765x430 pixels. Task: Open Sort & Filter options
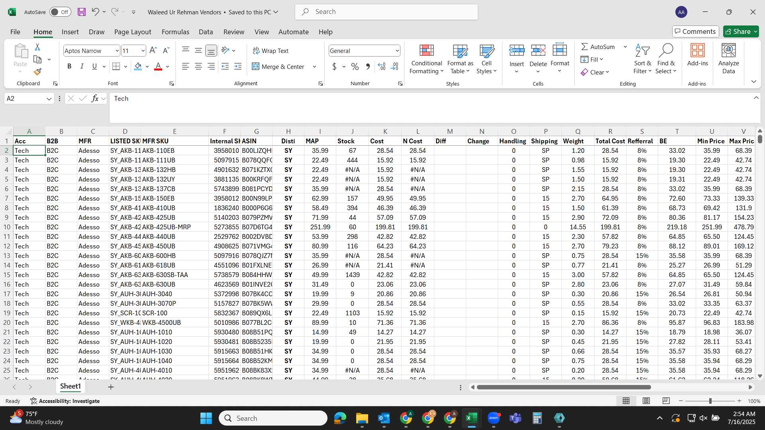click(x=642, y=59)
